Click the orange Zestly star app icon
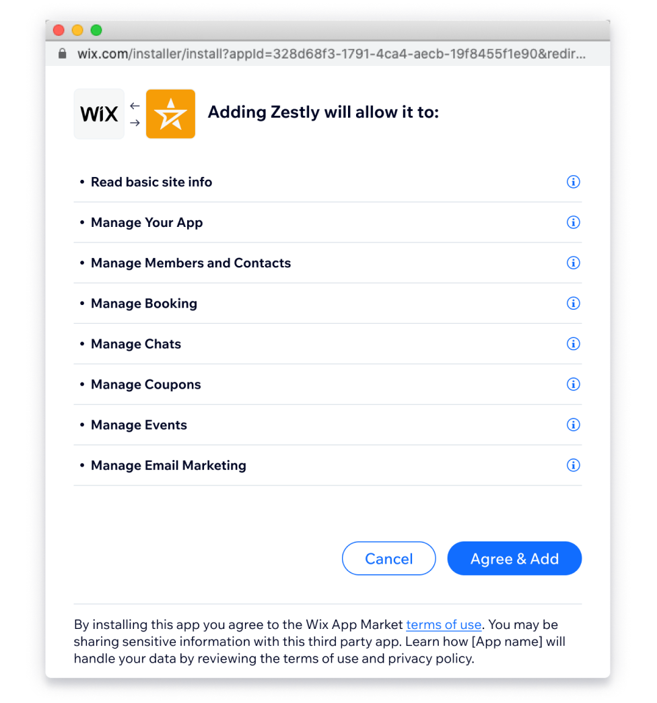Viewport: 657px width, 703px height. click(x=170, y=114)
